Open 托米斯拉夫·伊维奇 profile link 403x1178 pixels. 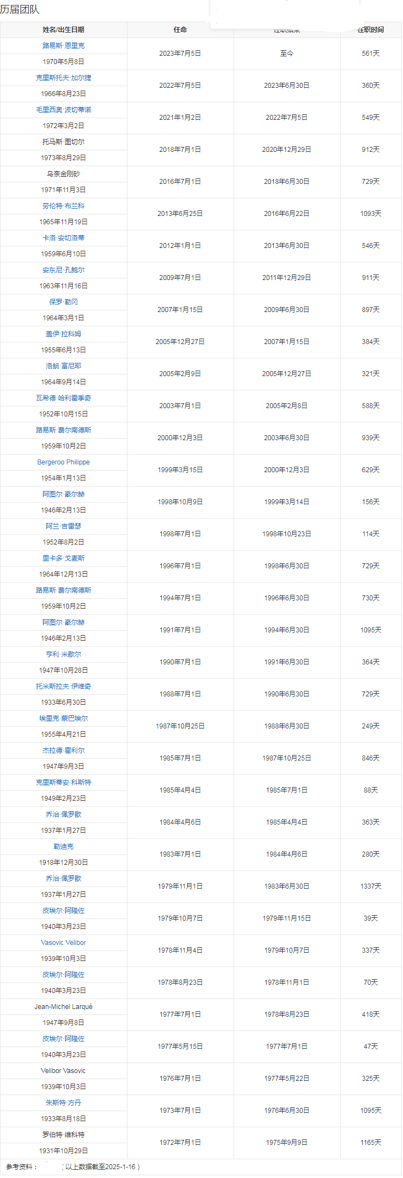(63, 686)
